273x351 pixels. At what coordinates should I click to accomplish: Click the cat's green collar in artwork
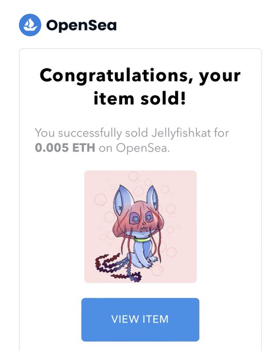tap(142, 240)
